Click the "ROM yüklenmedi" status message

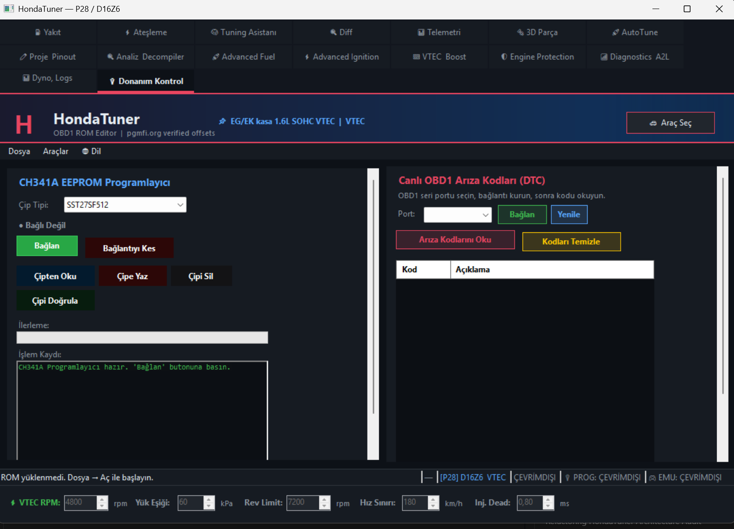click(x=77, y=478)
